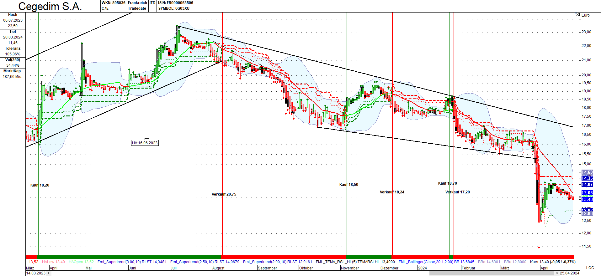The image size is (601, 276).
Task: Click the high date 06.07.2023
Action: pyautogui.click(x=13, y=20)
